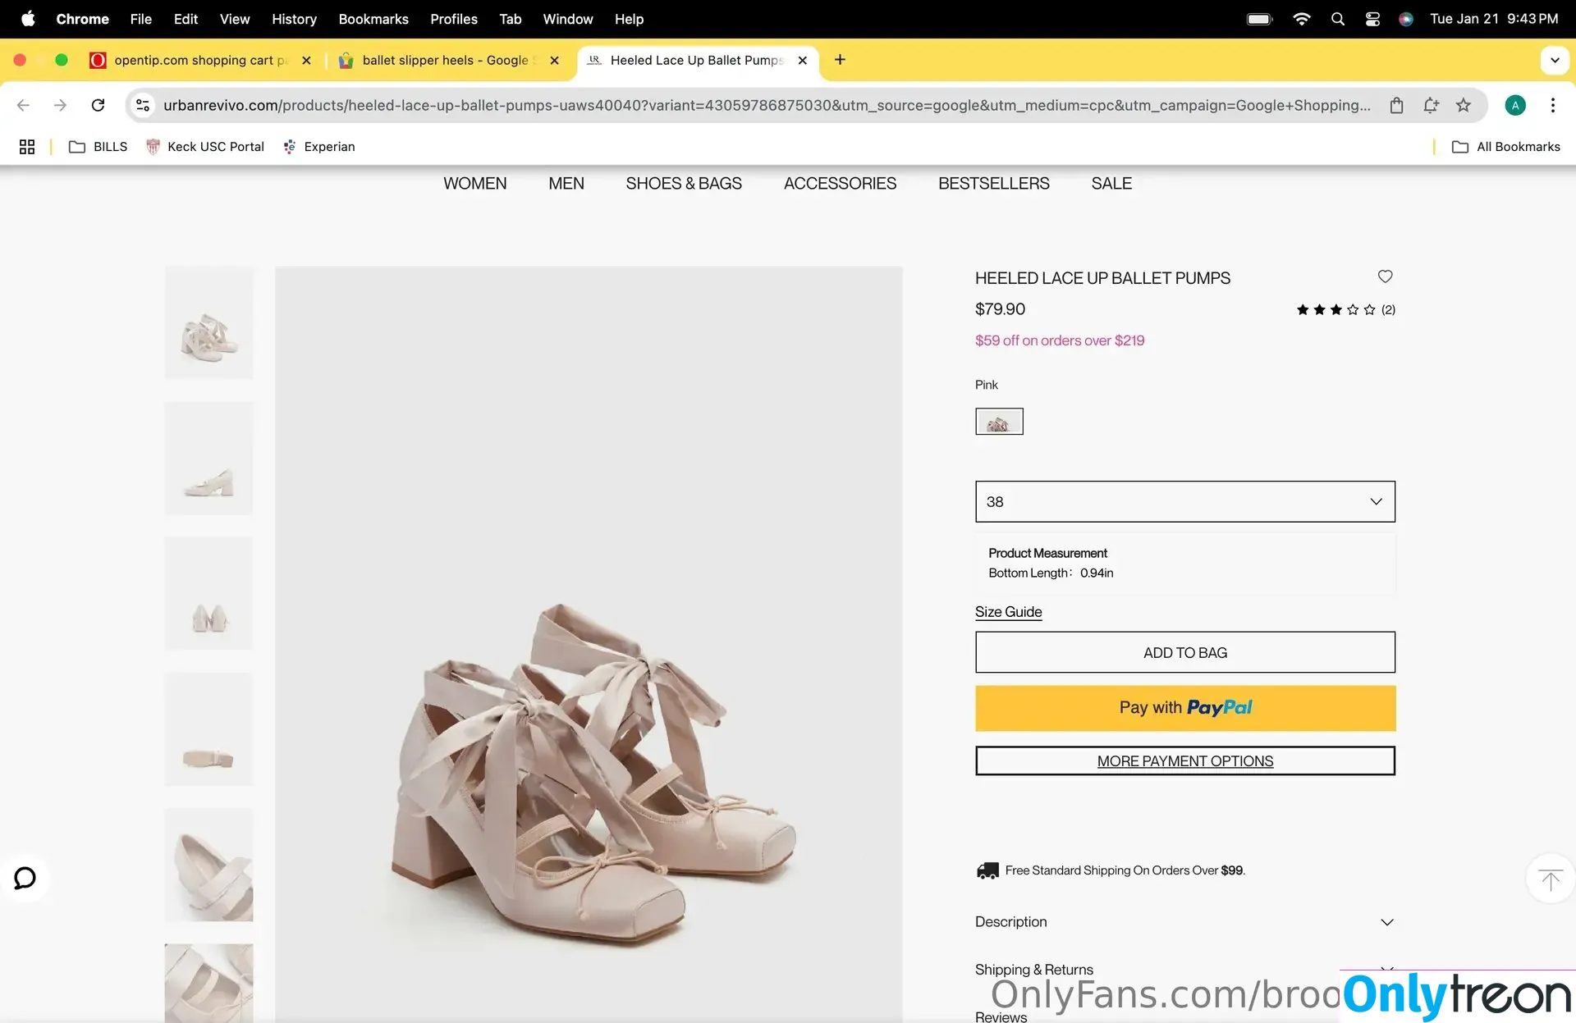
Task: Open macOS Spotlight search icon
Action: click(1337, 19)
